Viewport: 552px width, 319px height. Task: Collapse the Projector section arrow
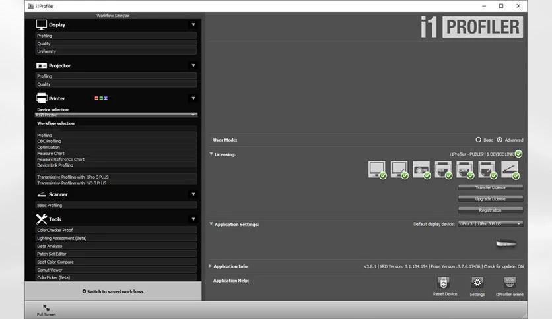click(193, 65)
